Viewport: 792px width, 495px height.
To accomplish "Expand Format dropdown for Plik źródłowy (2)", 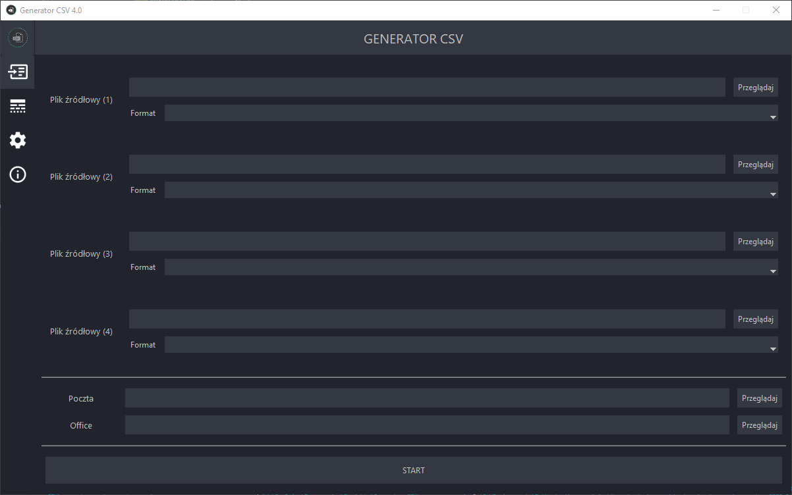I will pos(471,190).
